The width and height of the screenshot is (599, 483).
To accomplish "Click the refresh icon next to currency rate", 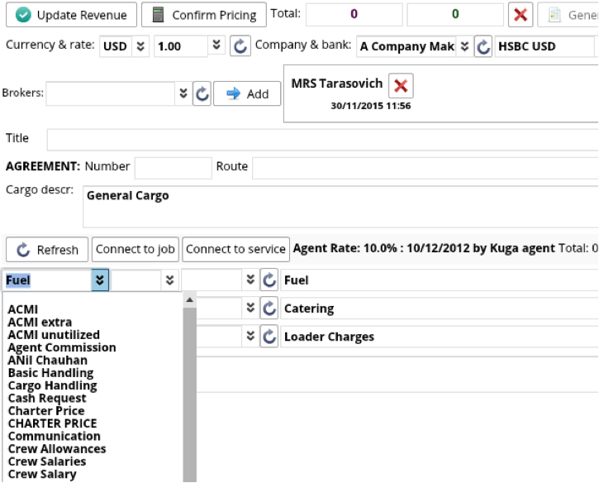I will tap(240, 46).
